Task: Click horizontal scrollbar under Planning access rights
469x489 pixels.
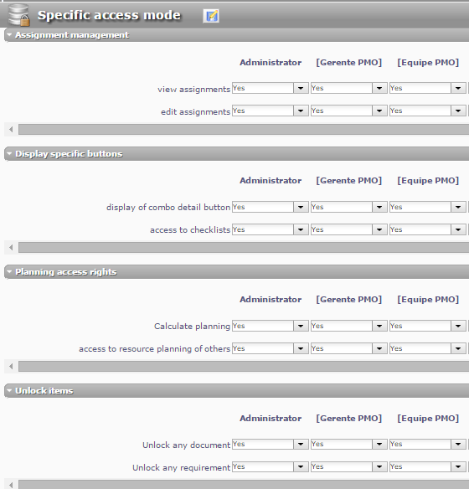Action: coord(244,367)
